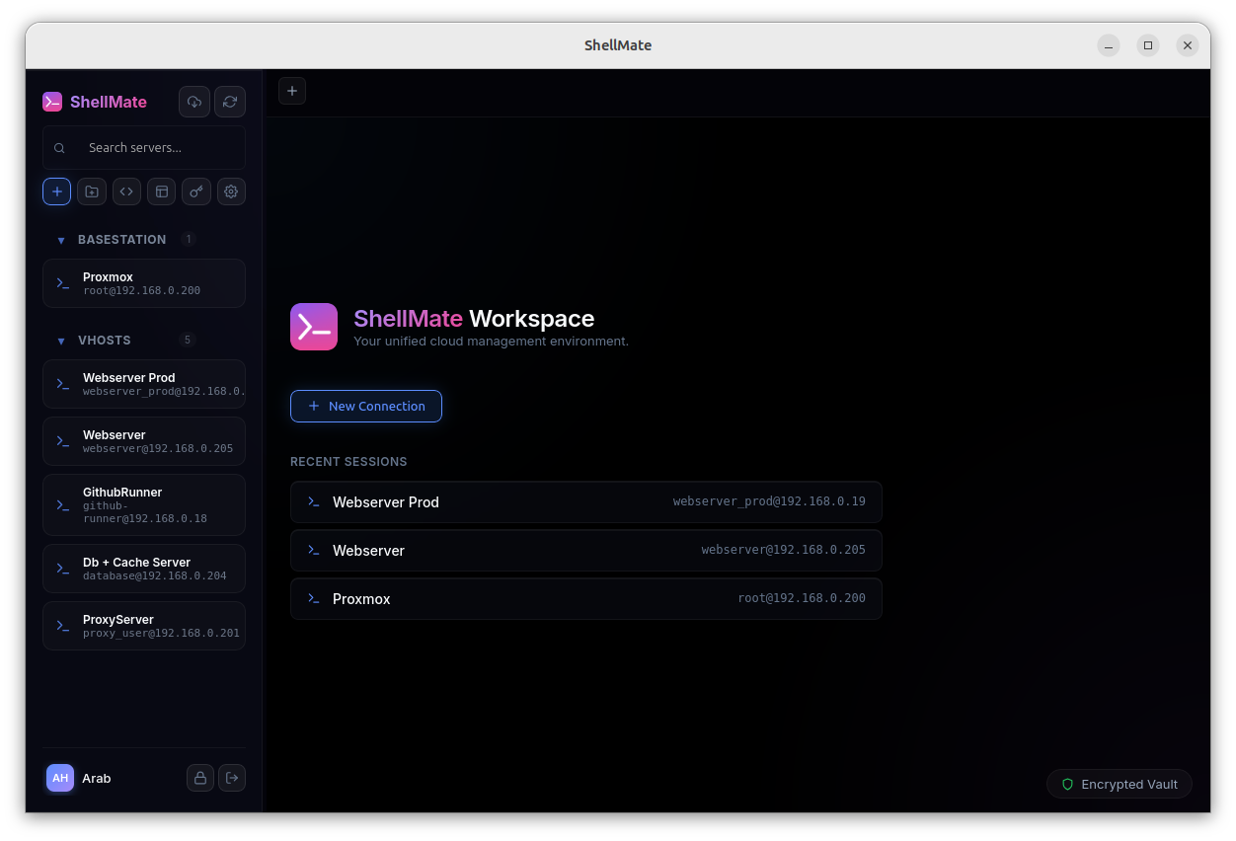Screen dimensions: 1236x841
Task: Click the logout icon in sidebar footer
Action: pos(232,778)
